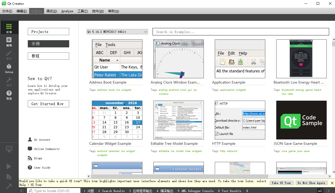
Task: Open the User Guide link
Action: pyautogui.click(x=42, y=167)
